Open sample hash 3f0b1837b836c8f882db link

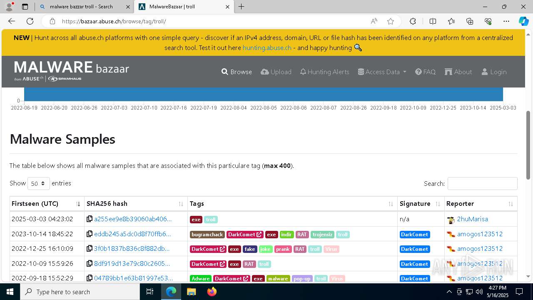[132, 249]
